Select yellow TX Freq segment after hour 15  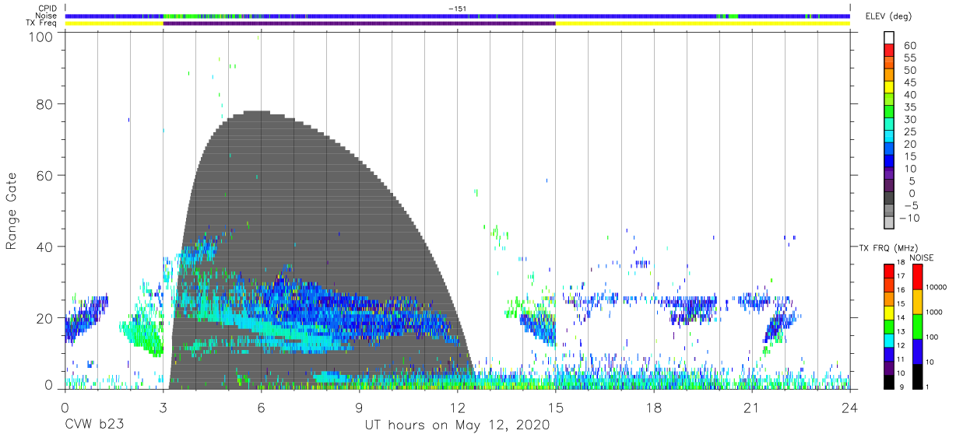point(702,23)
